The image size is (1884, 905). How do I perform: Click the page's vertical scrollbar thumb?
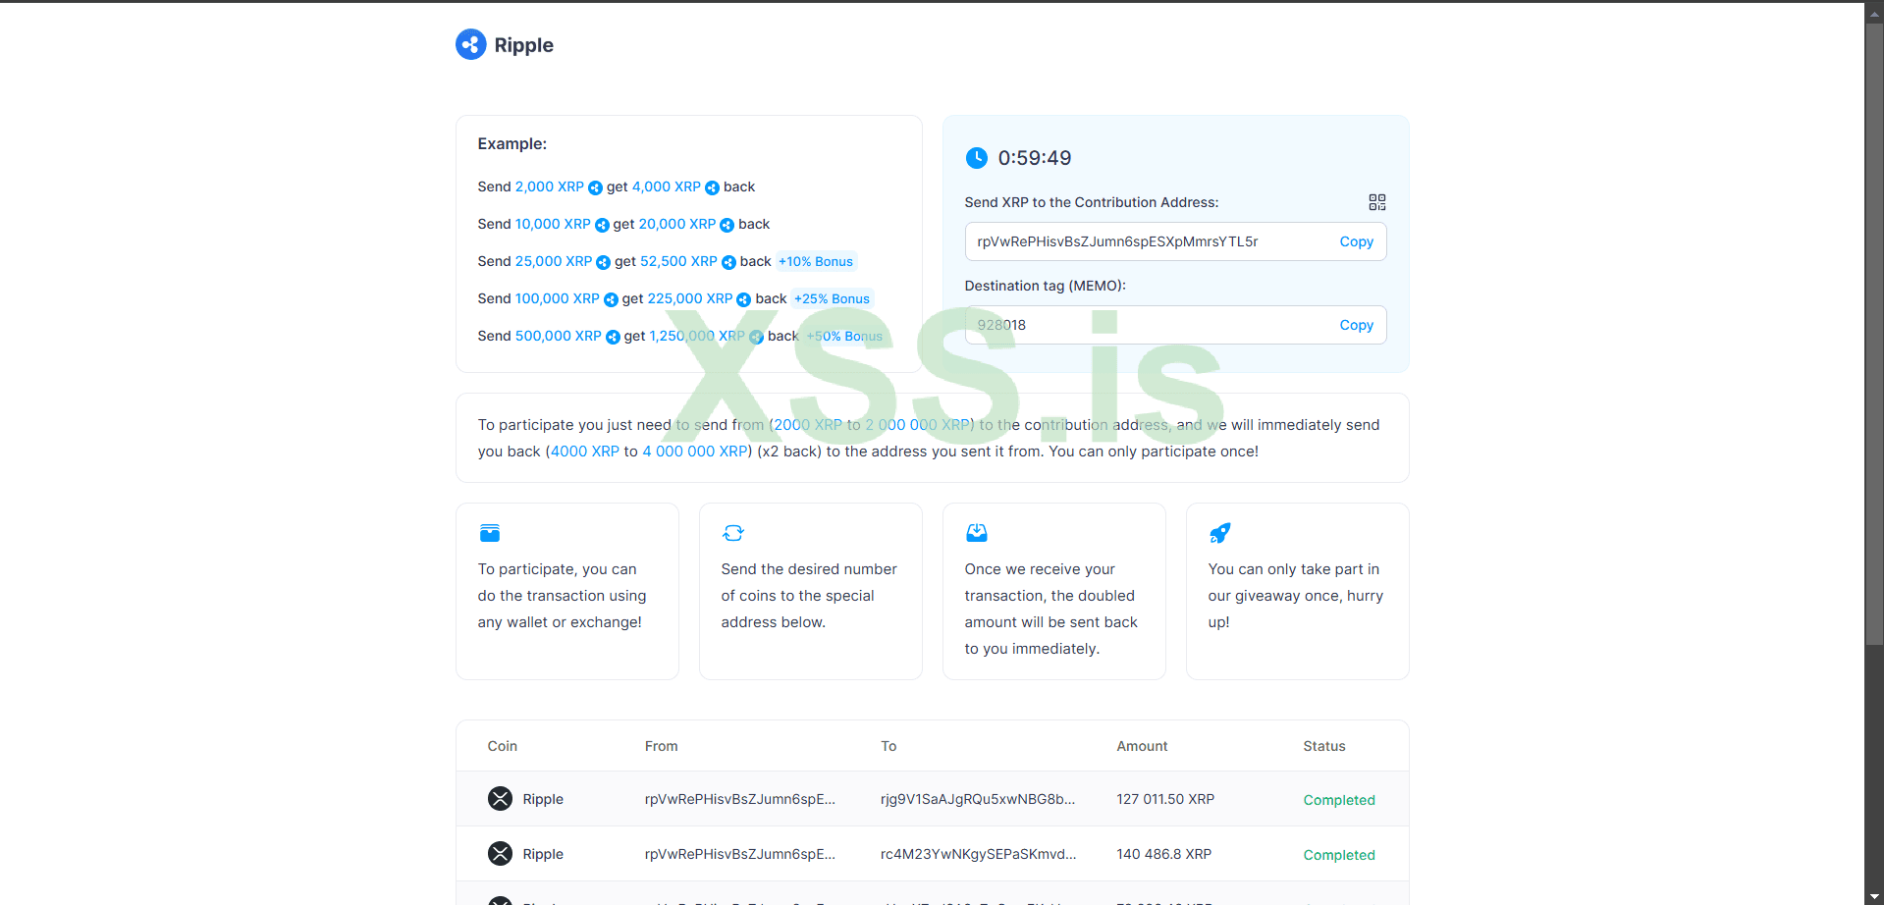click(x=1874, y=334)
